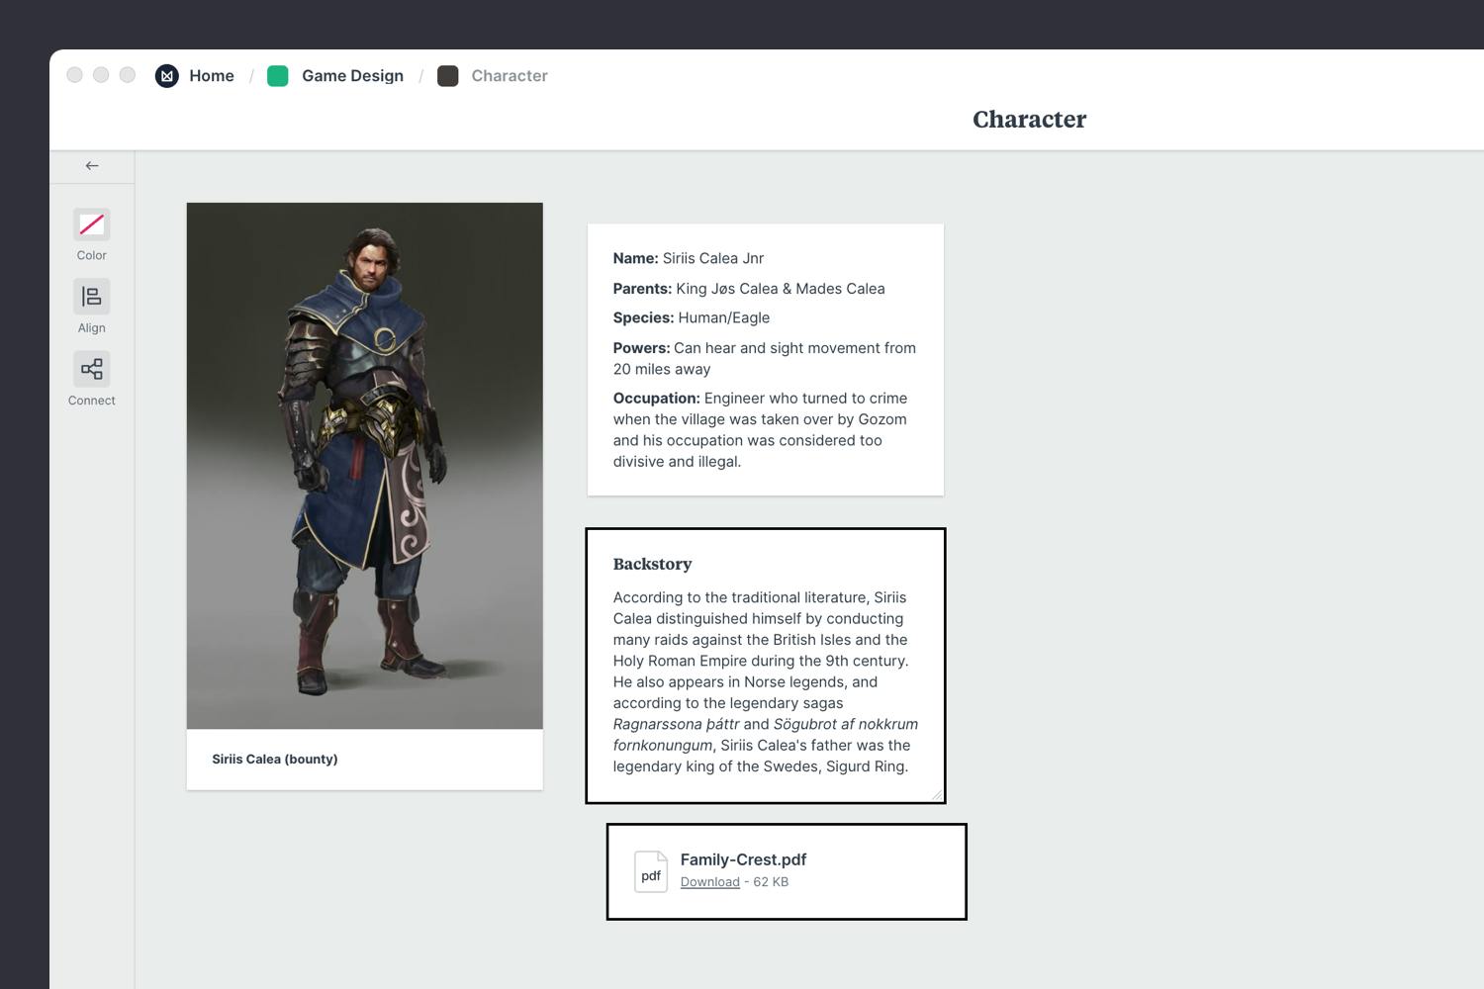The height and width of the screenshot is (989, 1484).
Task: Click the pdf file icon
Action: (651, 871)
